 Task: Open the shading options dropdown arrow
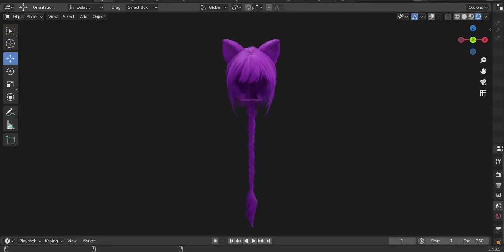[x=486, y=17]
